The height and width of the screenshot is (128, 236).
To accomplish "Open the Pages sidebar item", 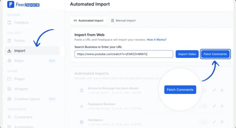I will 19,79.
